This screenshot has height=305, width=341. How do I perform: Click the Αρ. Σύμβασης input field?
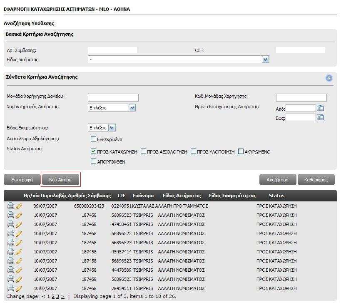[112, 50]
